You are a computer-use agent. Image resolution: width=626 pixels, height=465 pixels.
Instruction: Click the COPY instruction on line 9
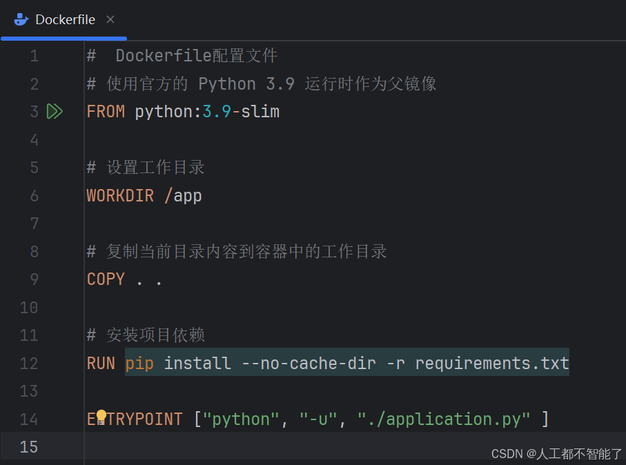pyautogui.click(x=105, y=279)
